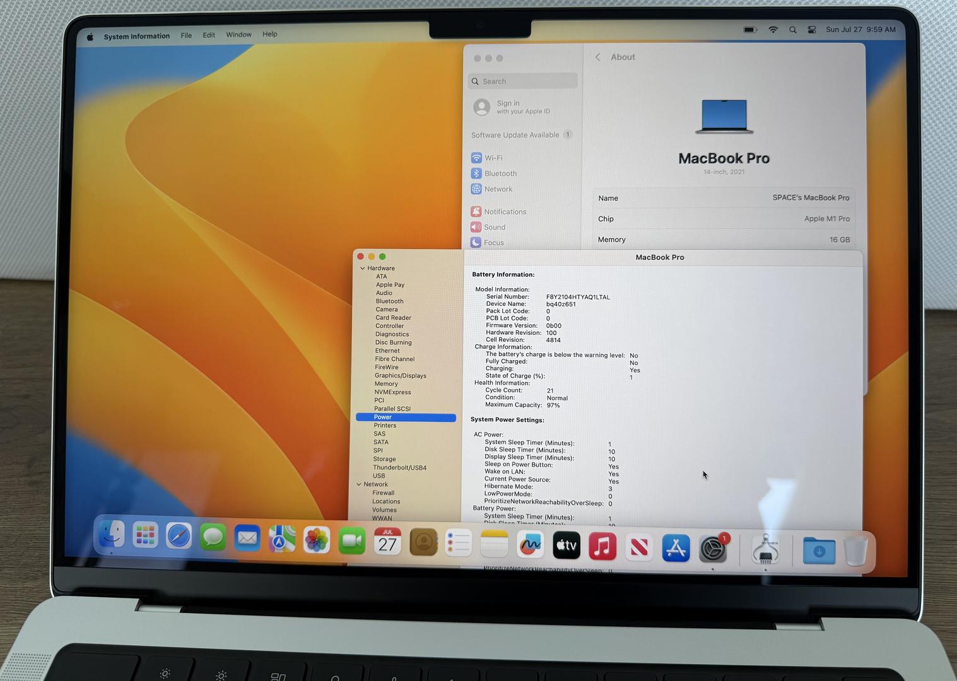Open Contacts in the Dock
Image resolution: width=957 pixels, height=681 pixels.
[x=423, y=542]
